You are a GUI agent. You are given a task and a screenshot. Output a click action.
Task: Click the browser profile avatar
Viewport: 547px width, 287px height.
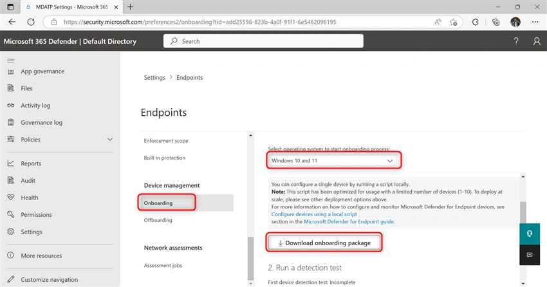(515, 22)
